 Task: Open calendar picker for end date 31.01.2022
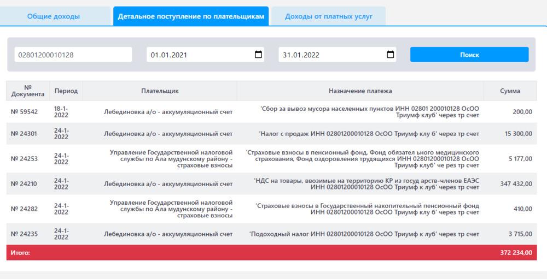click(390, 55)
